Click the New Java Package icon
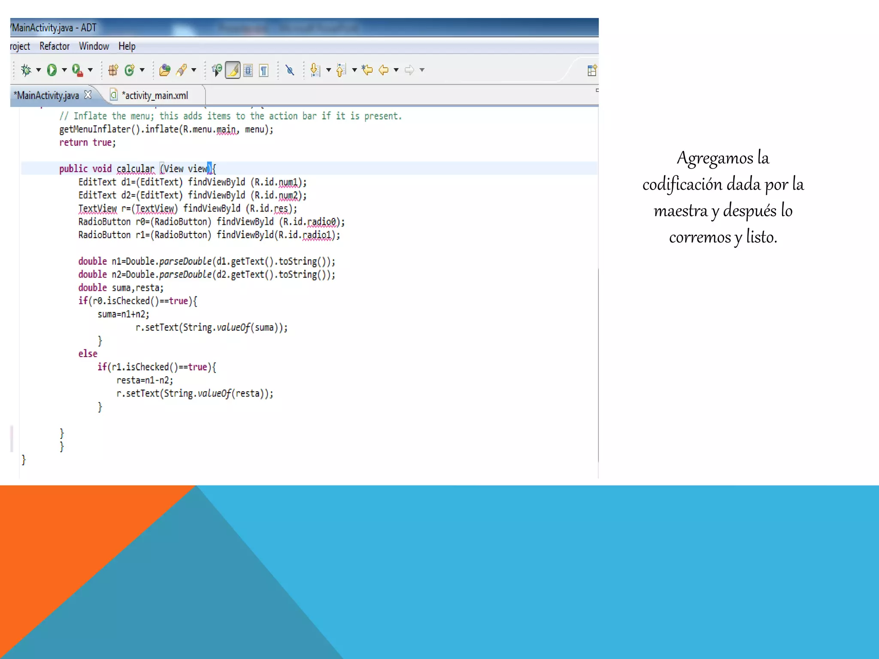This screenshot has width=879, height=659. click(113, 70)
